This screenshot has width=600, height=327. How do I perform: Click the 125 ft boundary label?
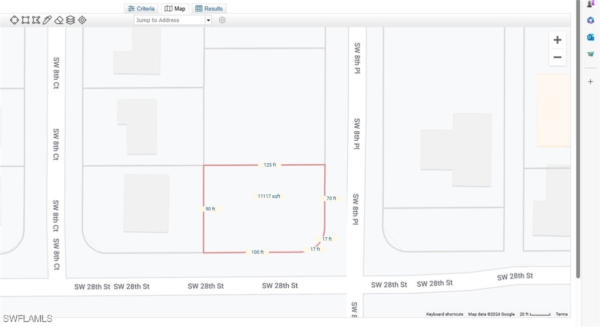[x=270, y=165]
